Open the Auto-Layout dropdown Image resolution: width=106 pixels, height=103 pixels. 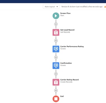[x=51, y=6]
